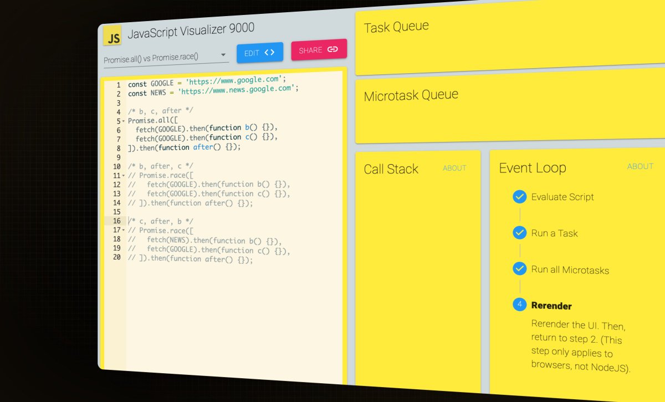Click '// Promise.race([' on line 11
The height and width of the screenshot is (402, 665).
tap(161, 175)
